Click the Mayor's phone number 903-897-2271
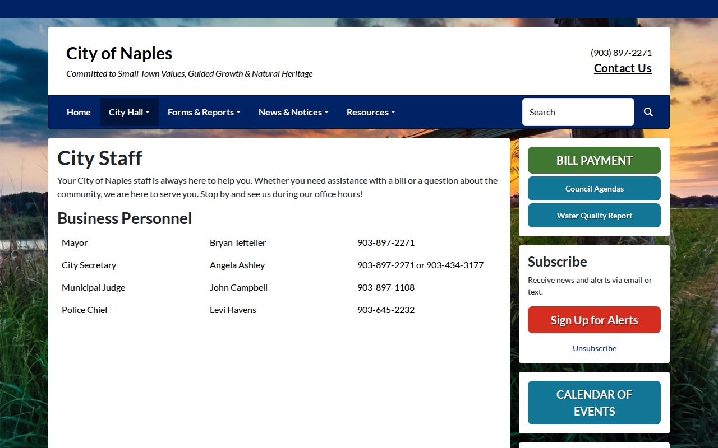 pyautogui.click(x=386, y=242)
